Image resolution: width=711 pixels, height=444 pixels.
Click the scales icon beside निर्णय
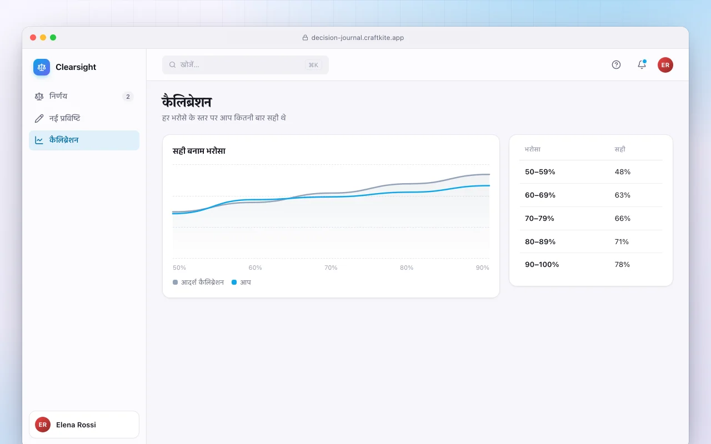pyautogui.click(x=39, y=97)
